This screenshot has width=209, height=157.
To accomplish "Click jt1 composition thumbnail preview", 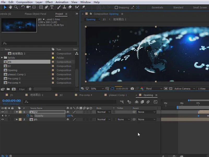I will [19, 25].
